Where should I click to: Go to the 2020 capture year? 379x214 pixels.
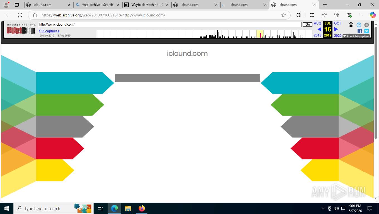pos(337,35)
